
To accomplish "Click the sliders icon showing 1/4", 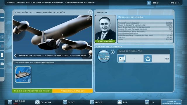I will 147,102.
